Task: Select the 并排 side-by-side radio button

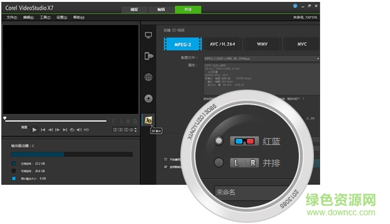Action: 219,162
